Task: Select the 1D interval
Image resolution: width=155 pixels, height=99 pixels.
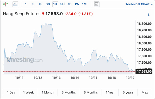Action: click(x=70, y=4)
